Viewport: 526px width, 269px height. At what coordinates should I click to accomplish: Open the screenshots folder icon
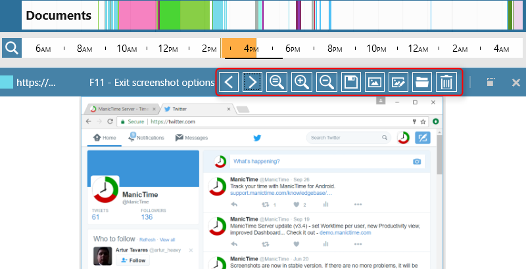[x=422, y=82]
